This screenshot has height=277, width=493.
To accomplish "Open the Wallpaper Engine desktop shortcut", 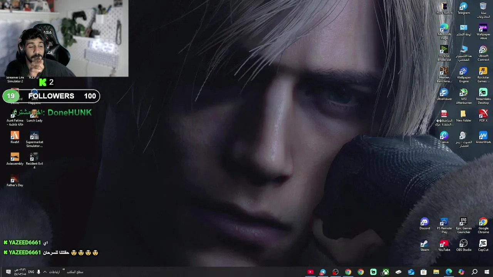I will 463,75.
